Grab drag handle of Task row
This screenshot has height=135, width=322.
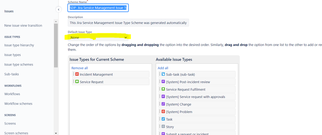point(160,119)
